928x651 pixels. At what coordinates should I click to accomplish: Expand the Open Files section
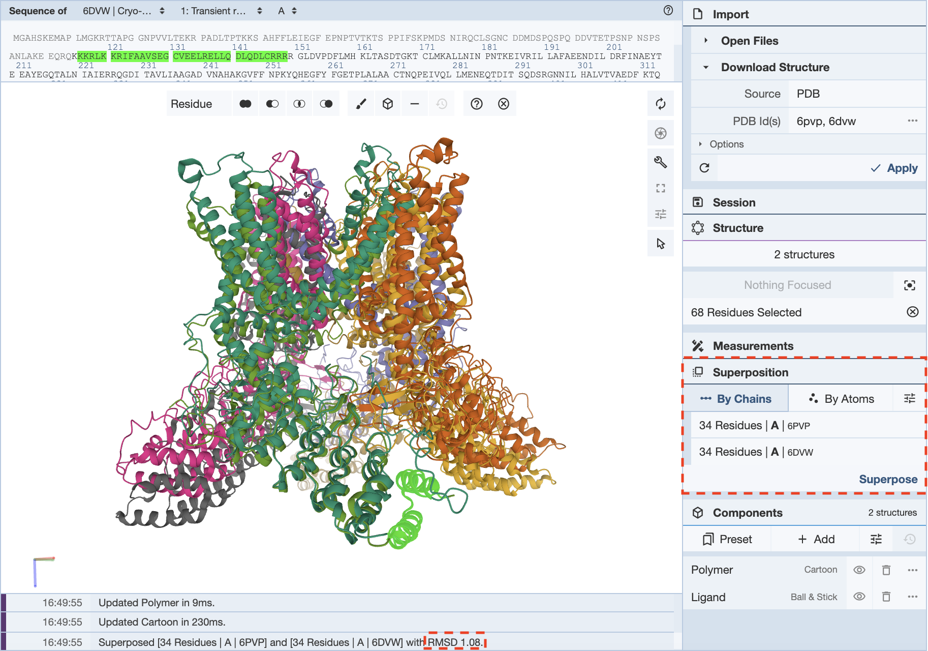click(x=749, y=41)
